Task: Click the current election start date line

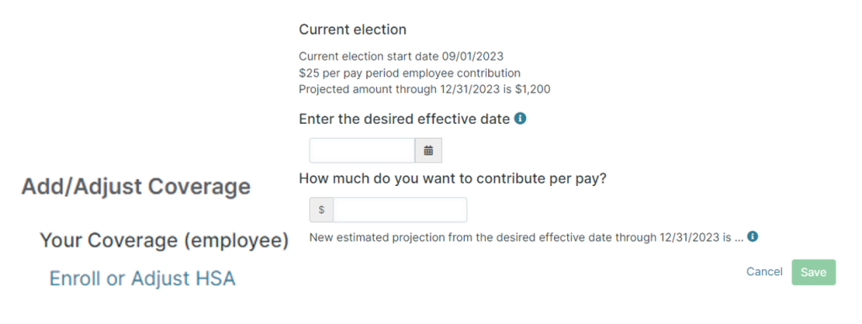Action: point(401,56)
